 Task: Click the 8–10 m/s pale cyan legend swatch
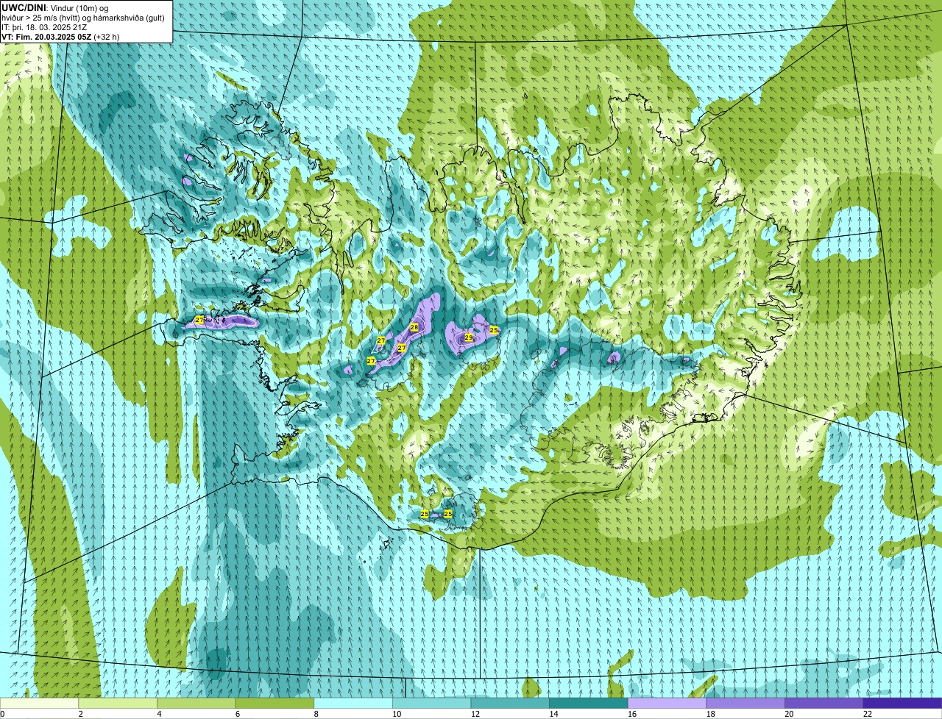[x=353, y=704]
